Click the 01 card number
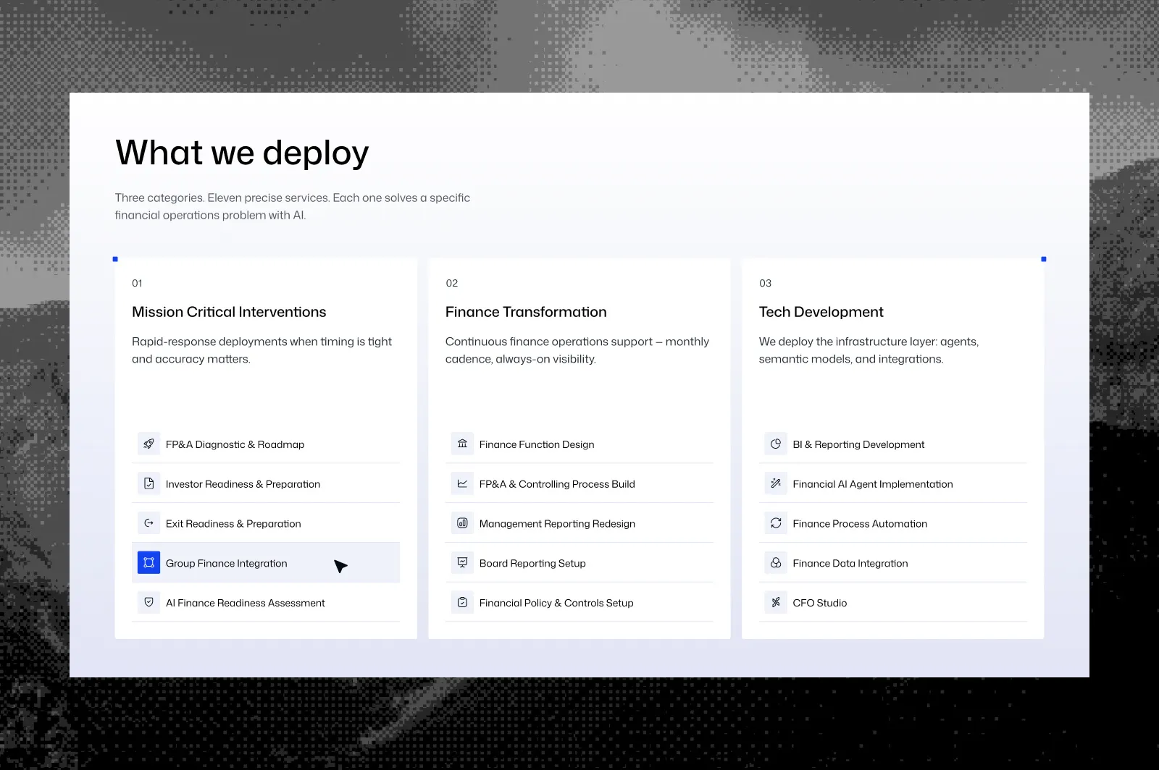The height and width of the screenshot is (770, 1159). coord(137,283)
